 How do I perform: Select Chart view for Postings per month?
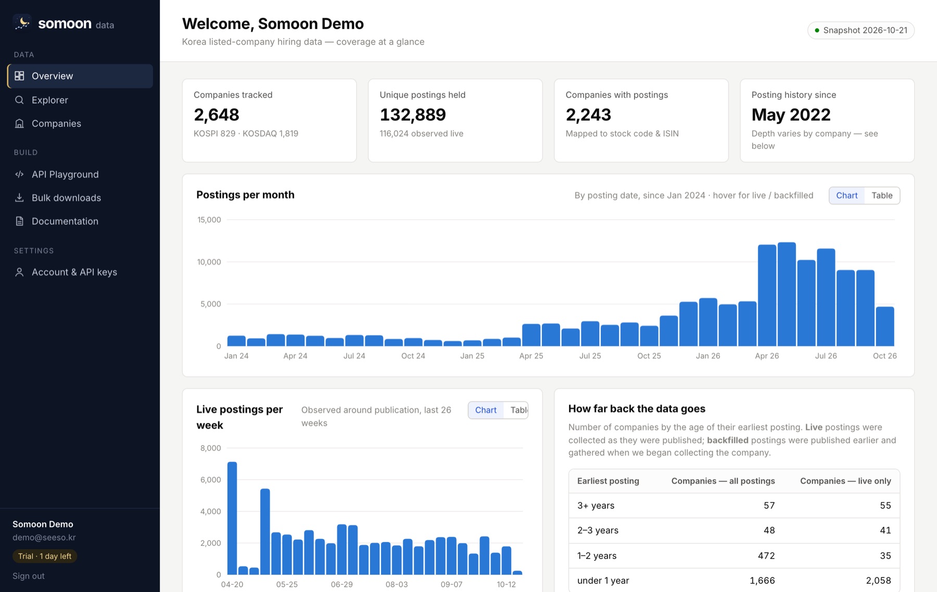coord(846,196)
